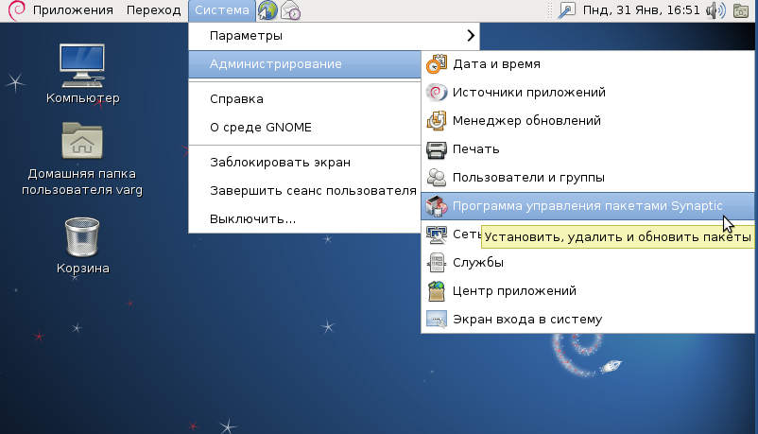Open Экран входа в систему
The image size is (758, 434).
[x=587, y=320]
